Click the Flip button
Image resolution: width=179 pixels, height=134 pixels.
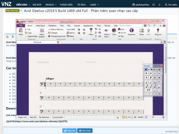pos(121,36)
